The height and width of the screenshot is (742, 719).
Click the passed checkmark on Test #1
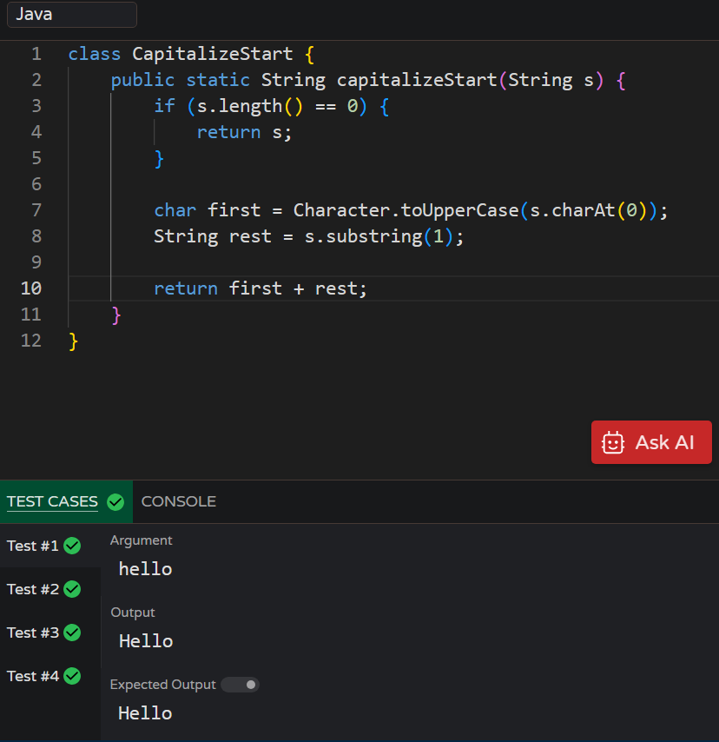click(72, 546)
